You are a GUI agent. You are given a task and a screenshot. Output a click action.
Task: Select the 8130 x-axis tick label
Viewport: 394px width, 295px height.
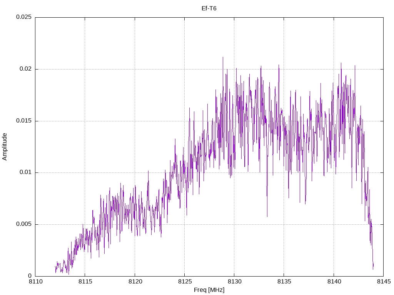click(234, 282)
